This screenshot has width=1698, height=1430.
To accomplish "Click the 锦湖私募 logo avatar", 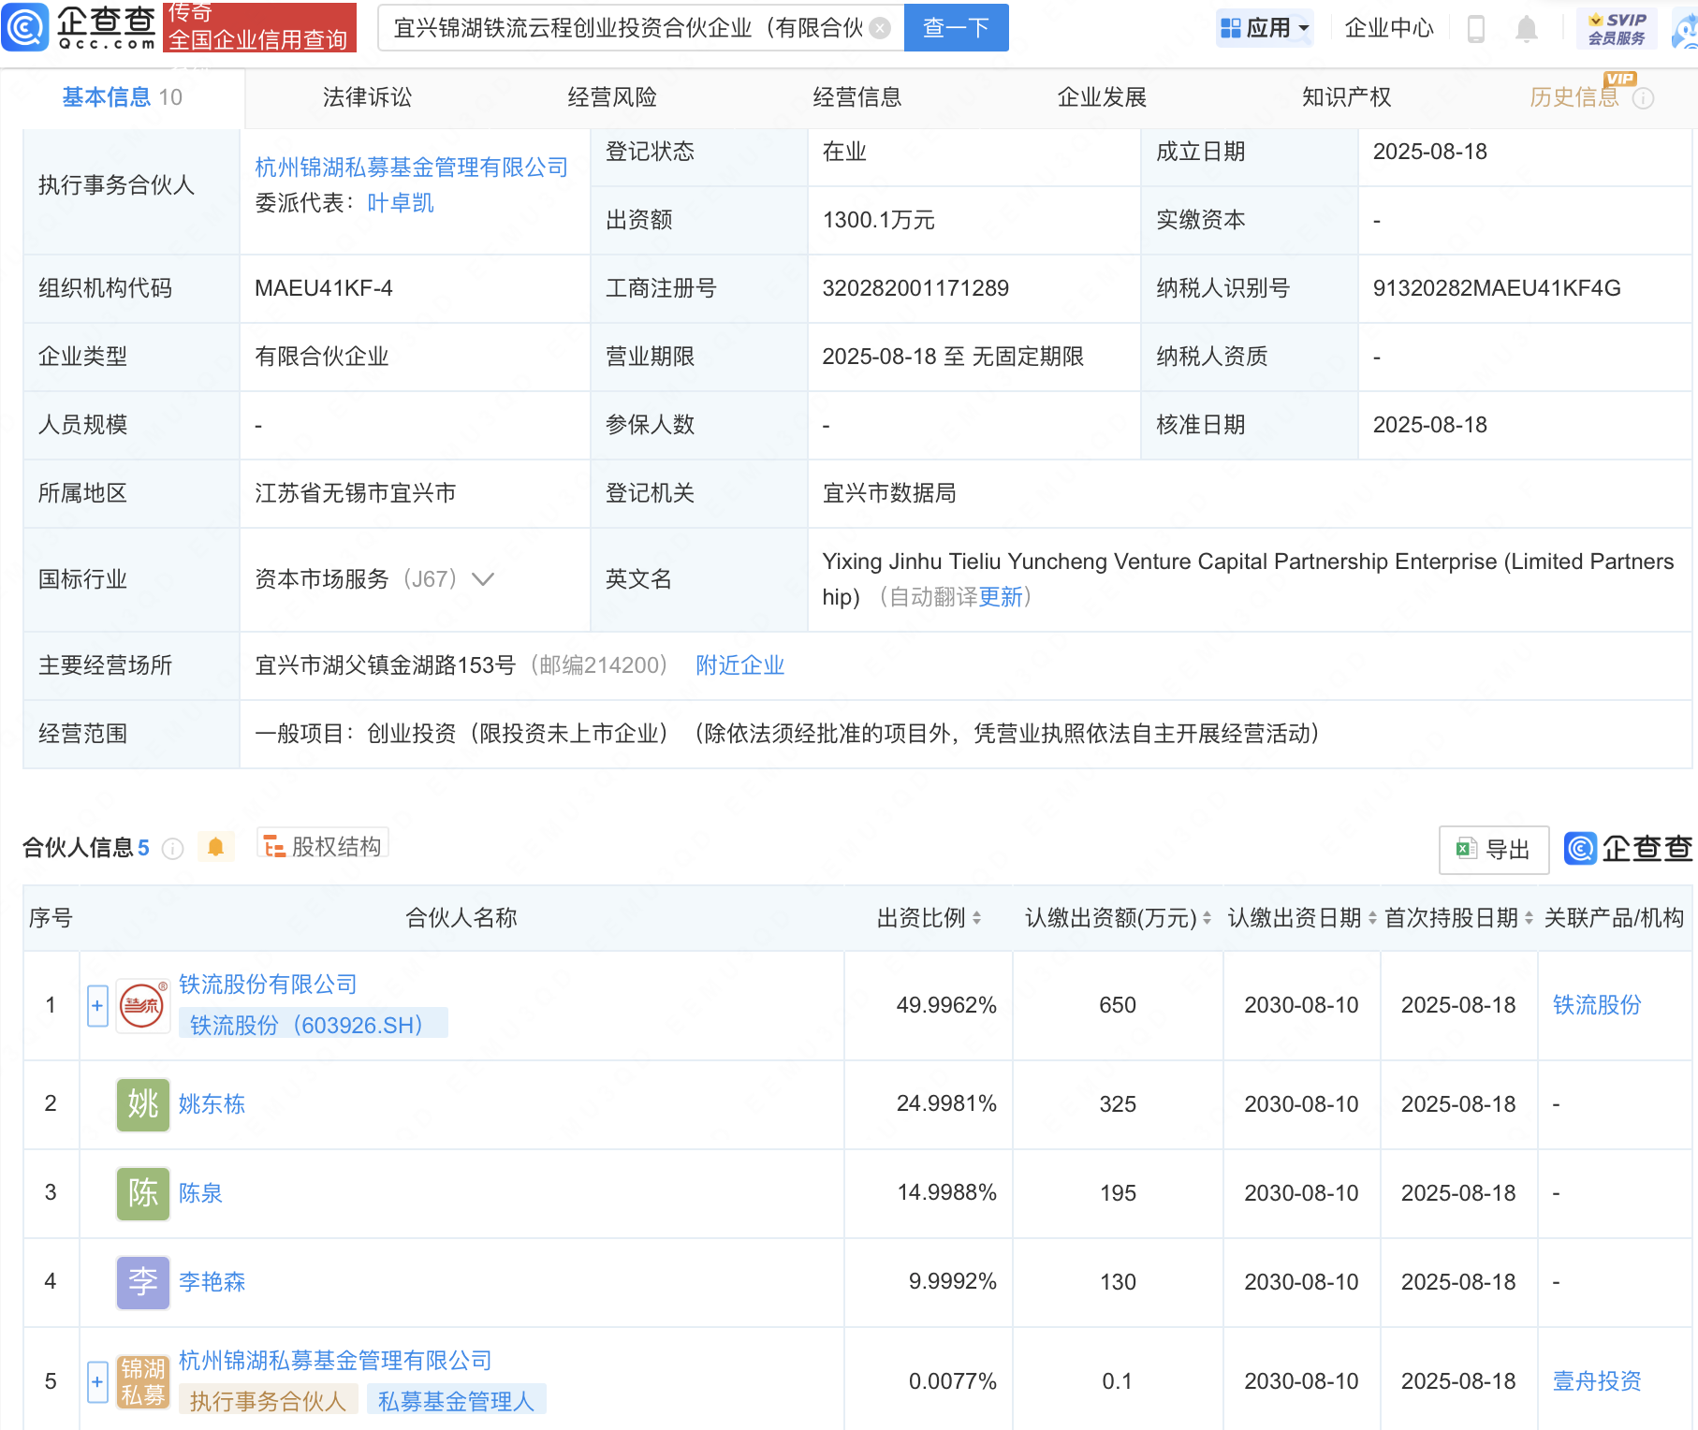I will pyautogui.click(x=142, y=1381).
